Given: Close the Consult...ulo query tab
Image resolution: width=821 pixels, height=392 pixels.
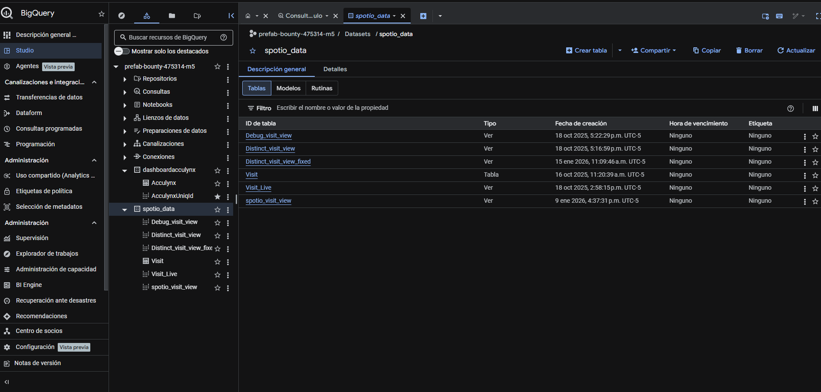Looking at the screenshot, I should pos(336,16).
